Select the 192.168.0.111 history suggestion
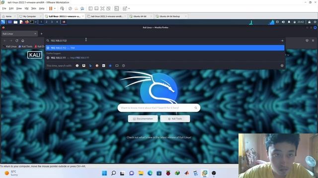318x178 pixels. [x=164, y=58]
